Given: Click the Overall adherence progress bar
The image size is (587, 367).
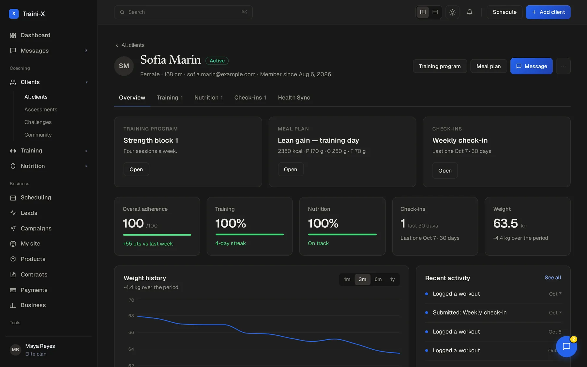Looking at the screenshot, I should click(157, 235).
